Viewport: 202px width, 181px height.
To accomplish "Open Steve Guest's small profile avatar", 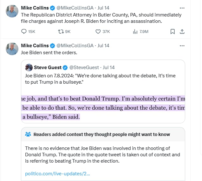I will pyautogui.click(x=29, y=67).
